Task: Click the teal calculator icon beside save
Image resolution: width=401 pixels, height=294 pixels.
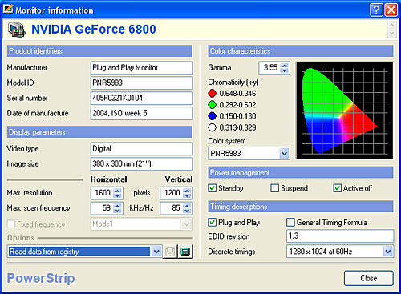Action: click(x=185, y=252)
